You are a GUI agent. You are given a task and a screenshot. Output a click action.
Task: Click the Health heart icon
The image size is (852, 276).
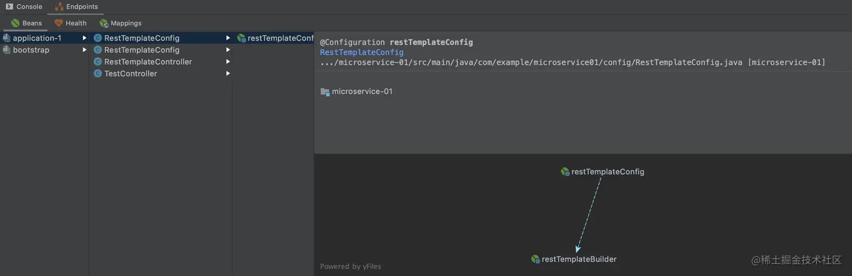tap(59, 23)
